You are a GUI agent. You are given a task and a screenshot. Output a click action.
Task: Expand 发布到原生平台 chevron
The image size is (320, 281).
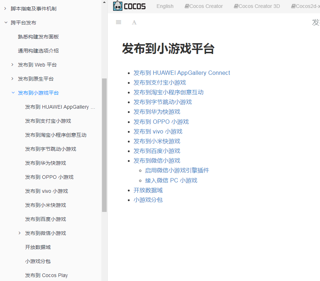pyautogui.click(x=12, y=79)
